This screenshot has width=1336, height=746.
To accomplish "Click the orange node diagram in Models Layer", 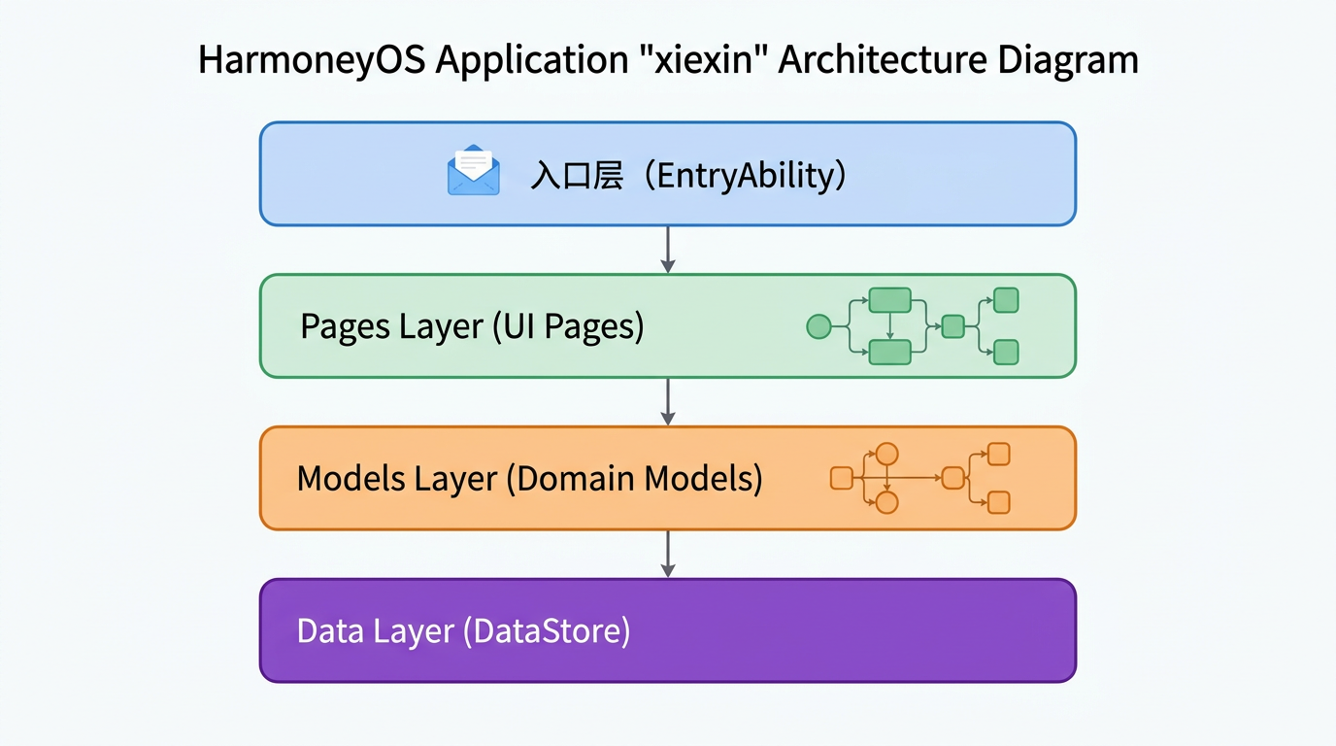I will (920, 478).
